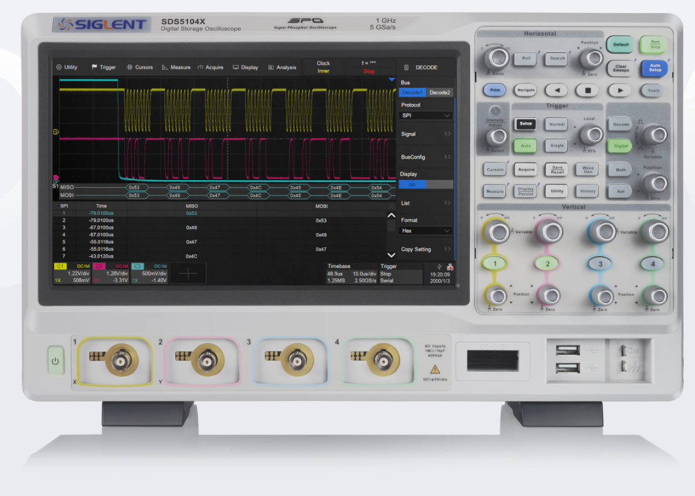Push the Intensity Adjust select knob

pos(497,137)
